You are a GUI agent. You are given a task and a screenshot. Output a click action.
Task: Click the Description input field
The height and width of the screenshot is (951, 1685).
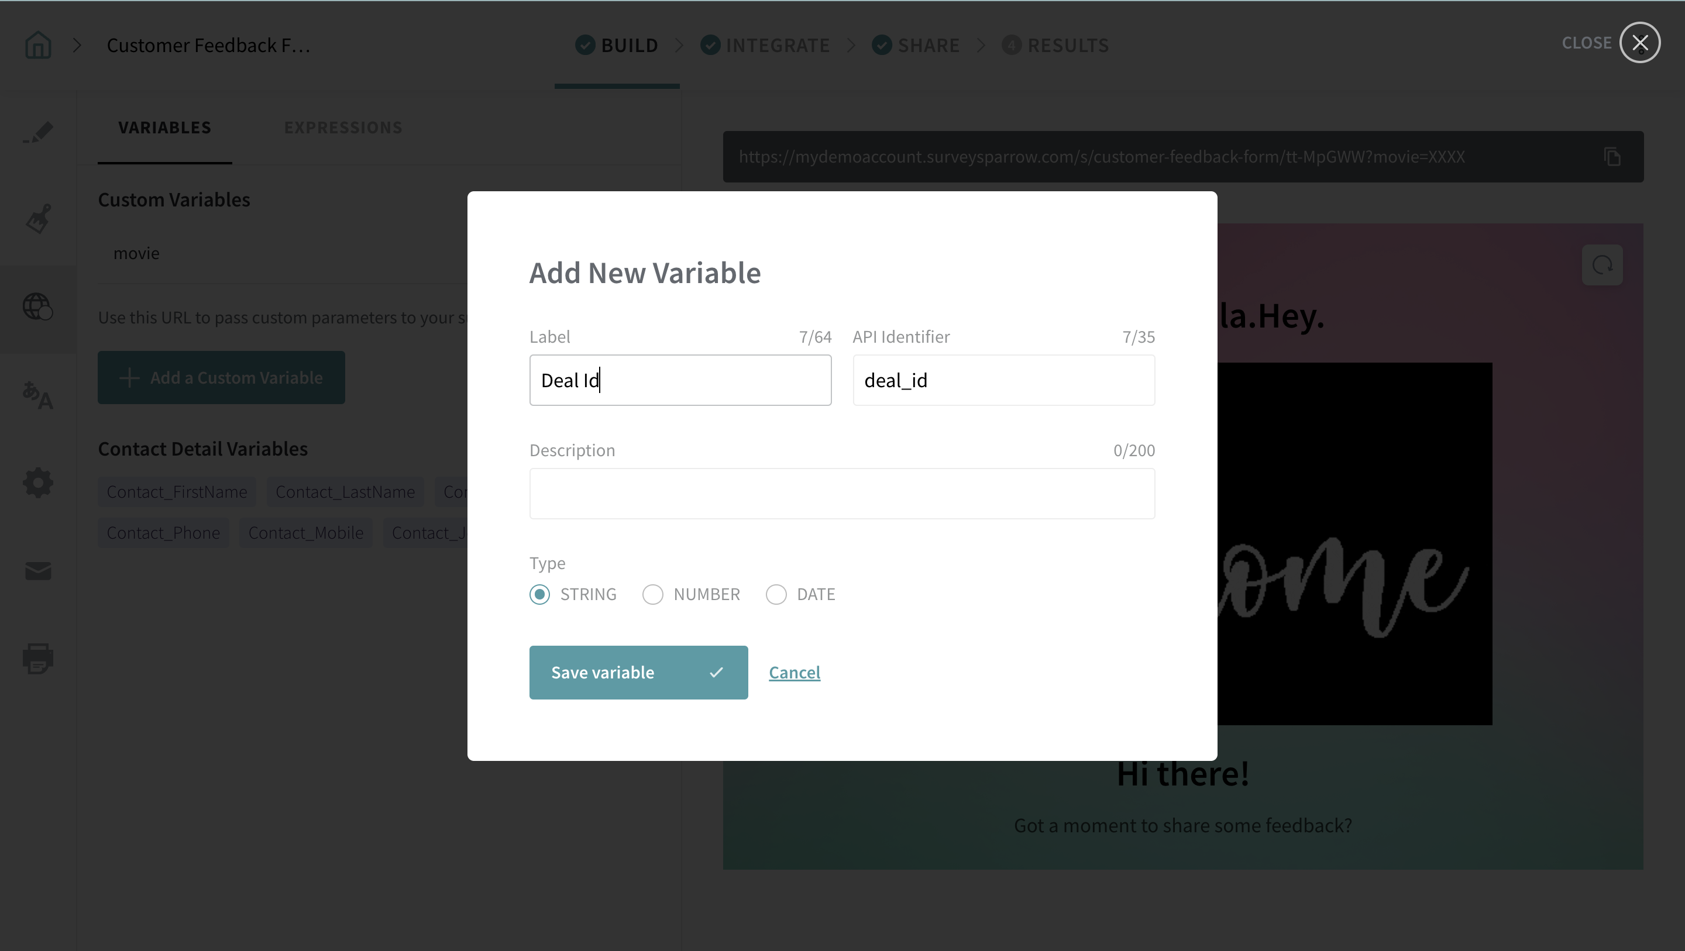[842, 494]
